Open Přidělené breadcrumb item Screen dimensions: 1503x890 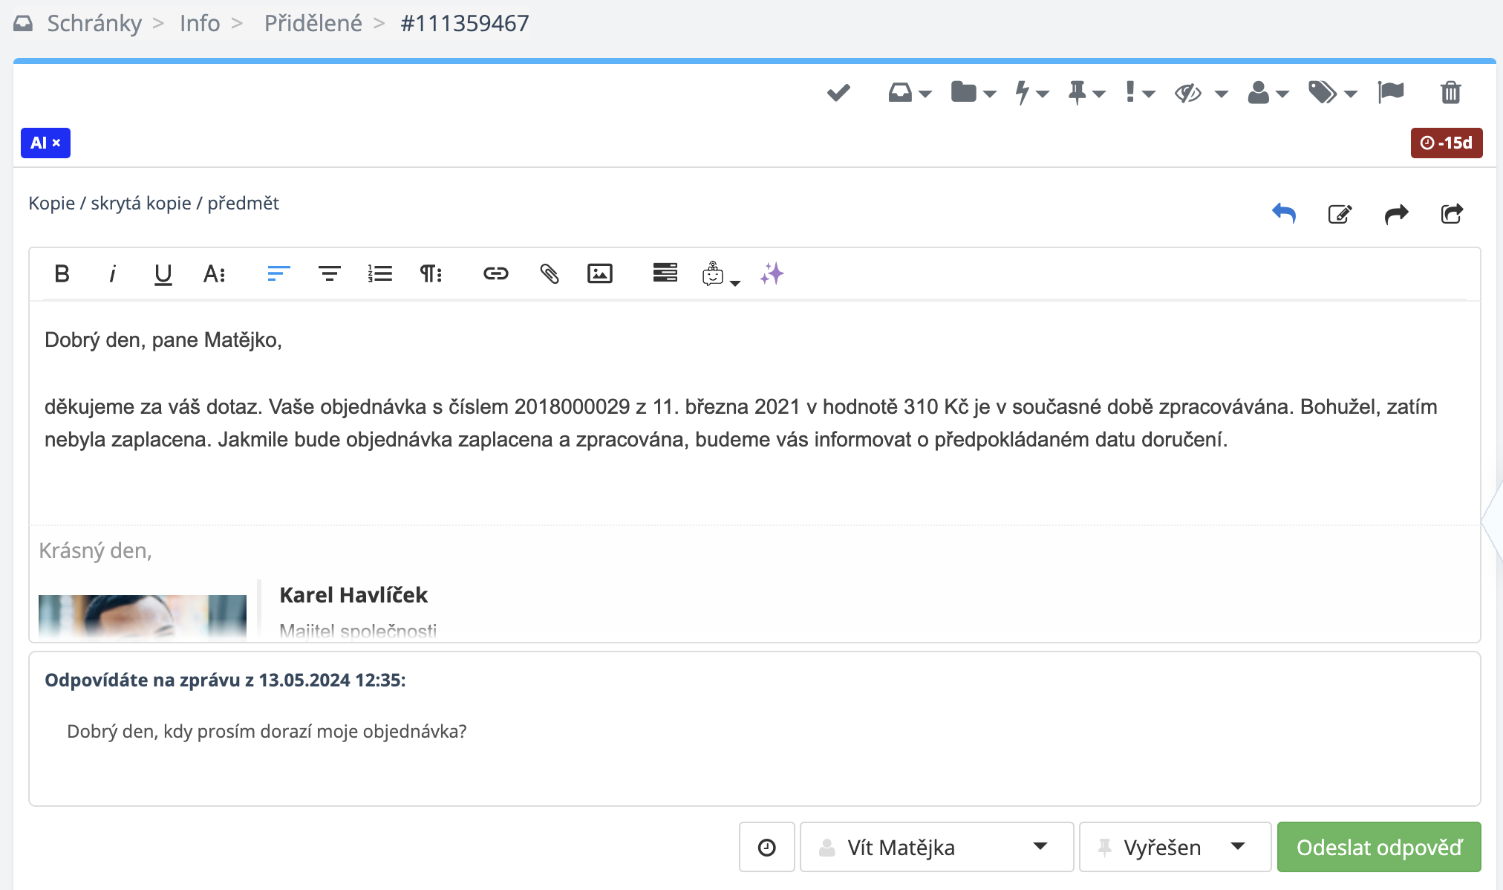pyautogui.click(x=313, y=23)
